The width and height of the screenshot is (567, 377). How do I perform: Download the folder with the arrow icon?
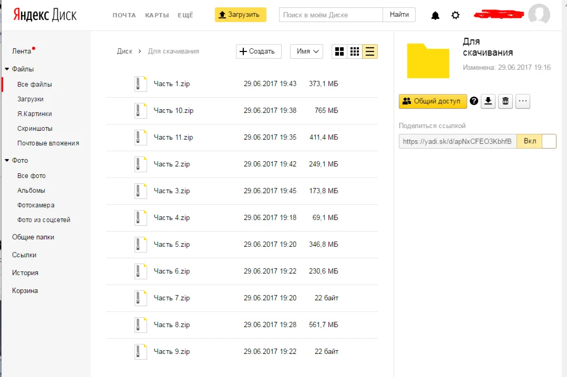(x=489, y=101)
